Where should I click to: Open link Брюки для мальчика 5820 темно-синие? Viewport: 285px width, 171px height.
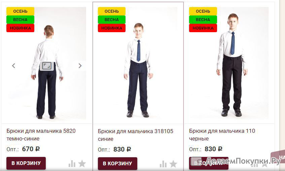[41, 134]
